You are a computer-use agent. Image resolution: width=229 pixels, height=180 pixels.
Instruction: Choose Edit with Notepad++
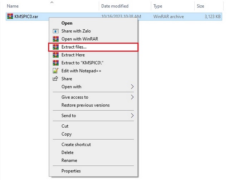point(81,71)
